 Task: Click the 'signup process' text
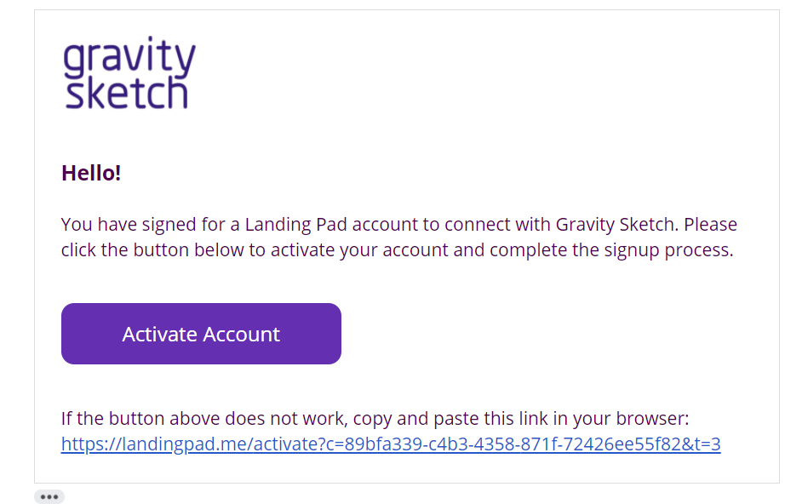tap(668, 250)
